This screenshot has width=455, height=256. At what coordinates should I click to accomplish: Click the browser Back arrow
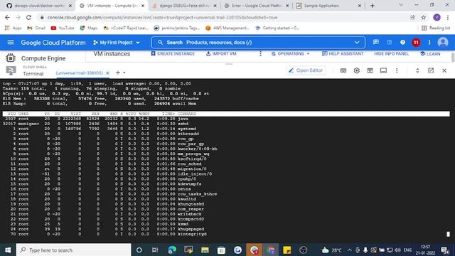coord(7,17)
